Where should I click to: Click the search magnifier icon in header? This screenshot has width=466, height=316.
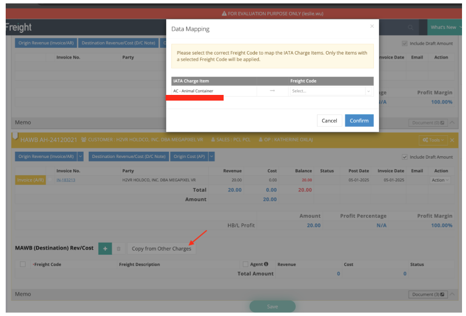point(411,27)
